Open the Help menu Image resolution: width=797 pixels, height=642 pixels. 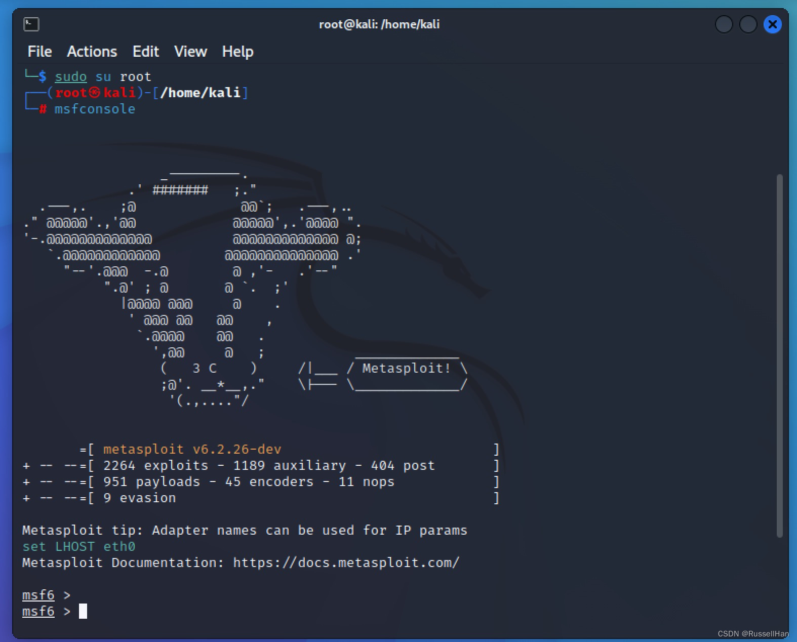[x=237, y=52]
